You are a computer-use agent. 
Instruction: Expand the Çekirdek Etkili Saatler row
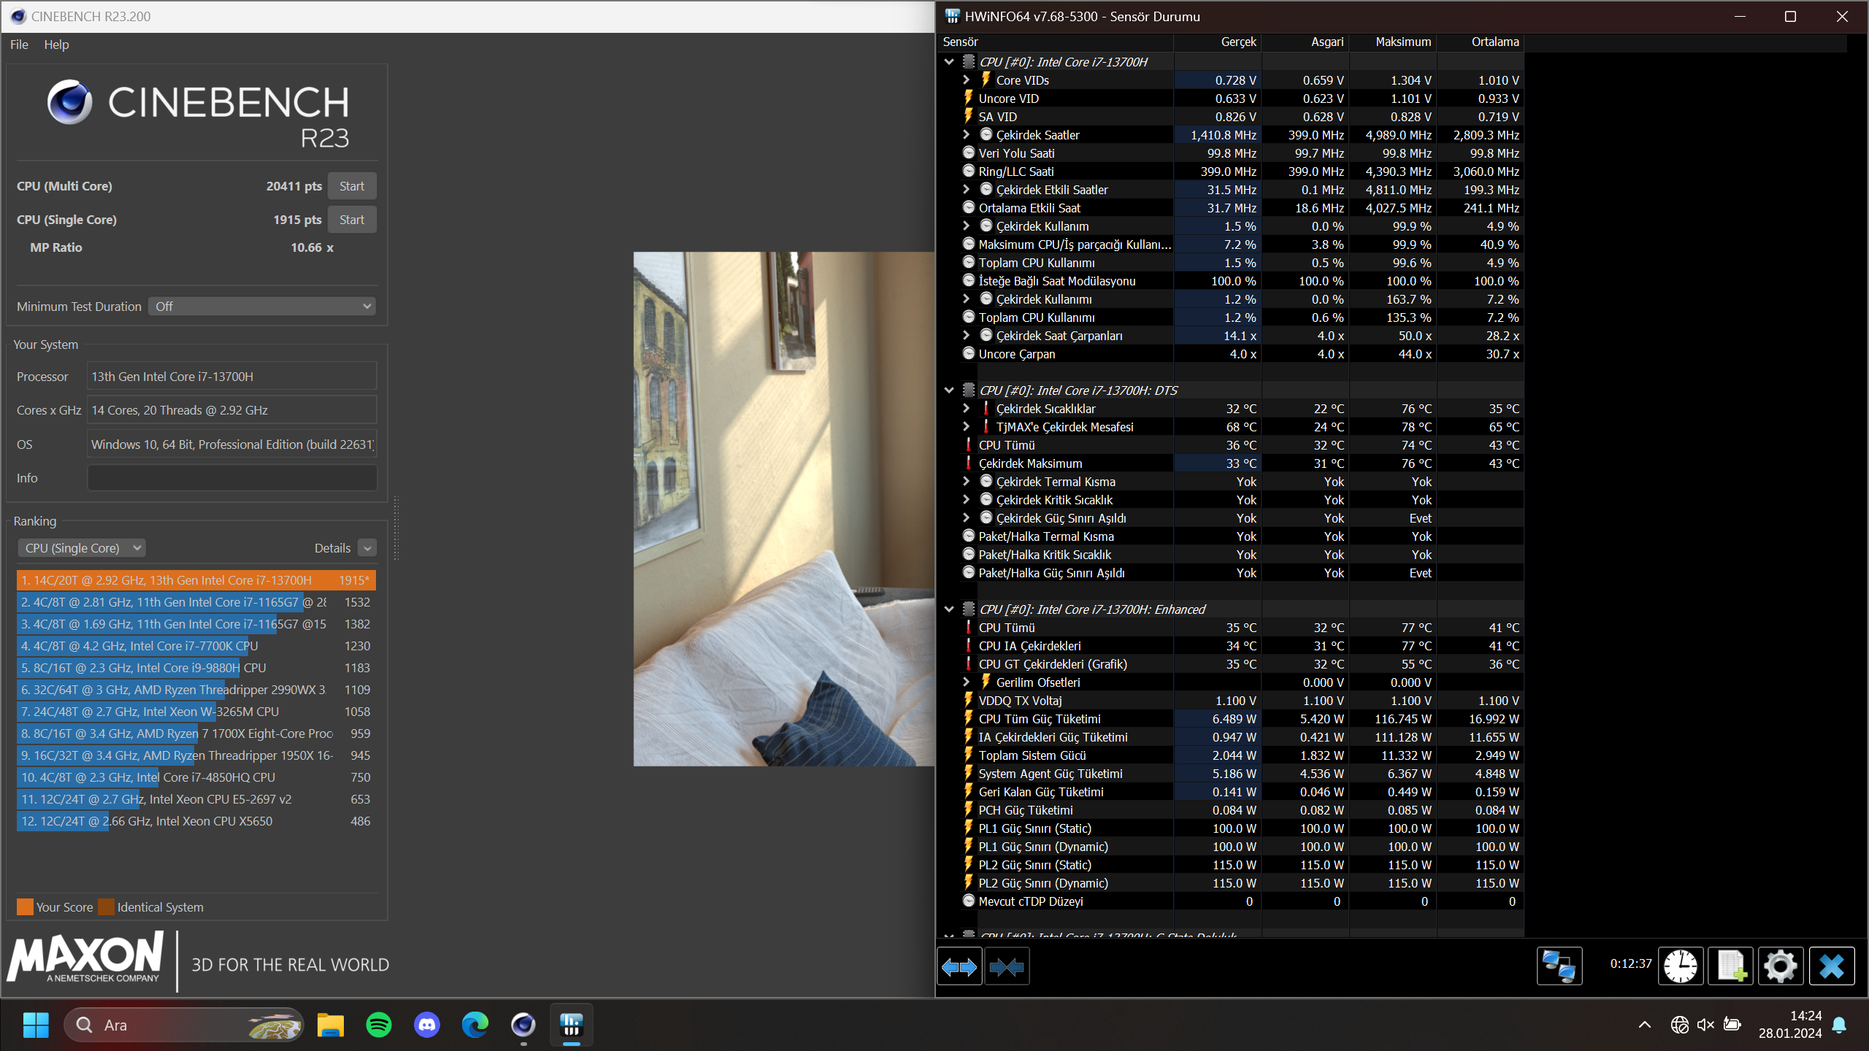(967, 190)
